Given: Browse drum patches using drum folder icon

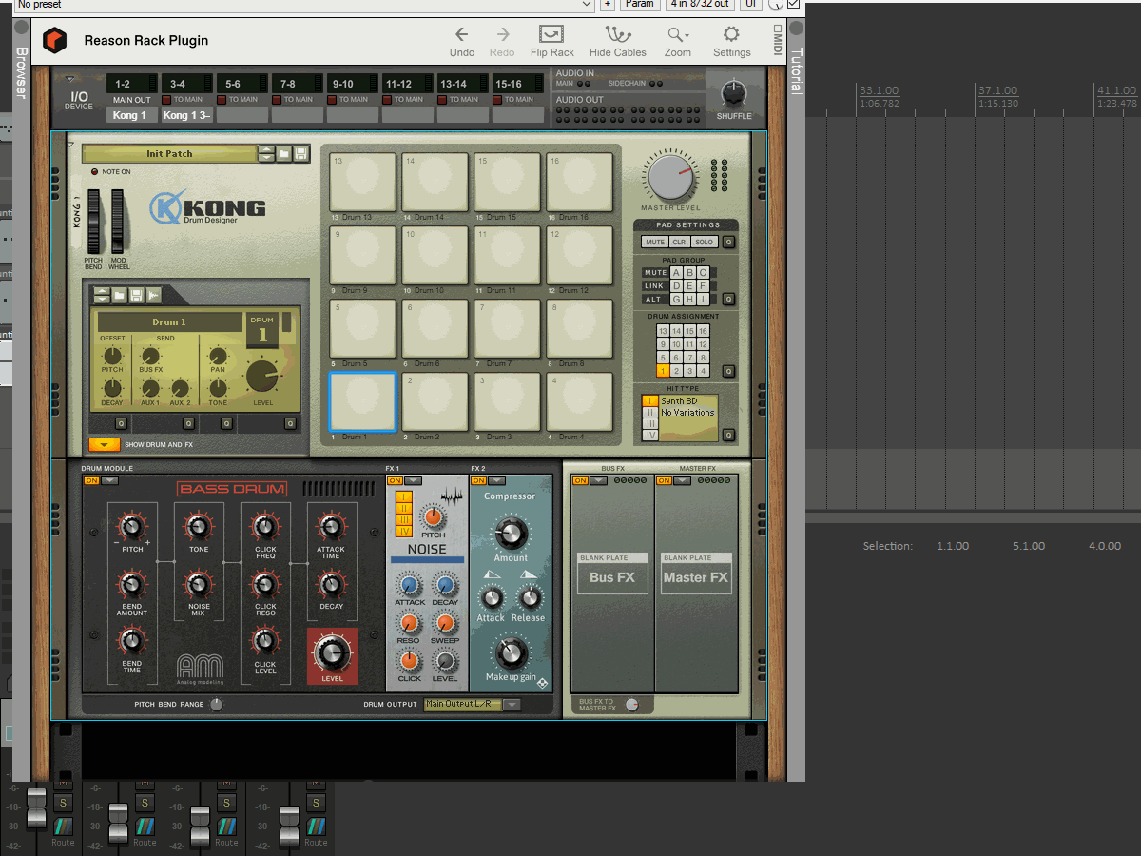Looking at the screenshot, I should [119, 296].
